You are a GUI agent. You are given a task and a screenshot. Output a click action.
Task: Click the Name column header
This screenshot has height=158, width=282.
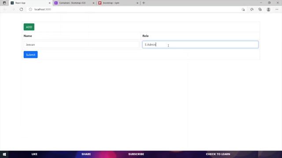click(28, 36)
